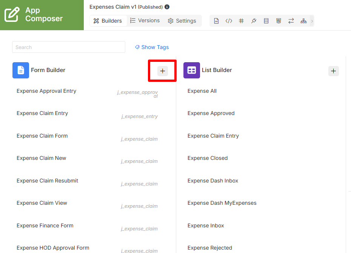Add a new list with the plus button
This screenshot has width=351, height=253.
click(x=334, y=71)
